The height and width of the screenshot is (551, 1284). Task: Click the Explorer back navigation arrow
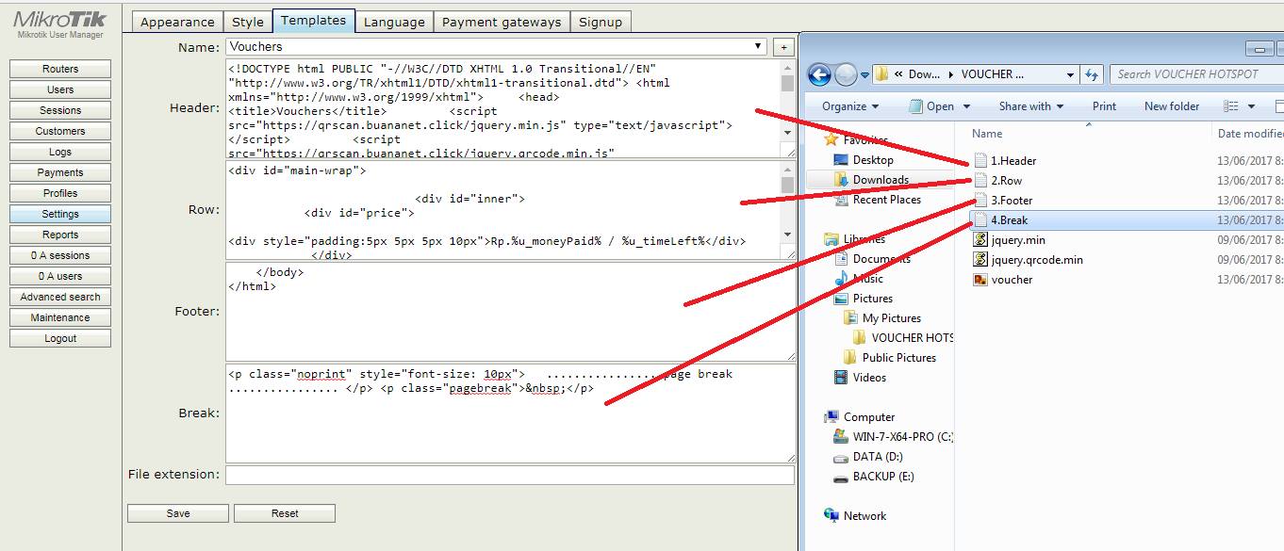pyautogui.click(x=819, y=74)
